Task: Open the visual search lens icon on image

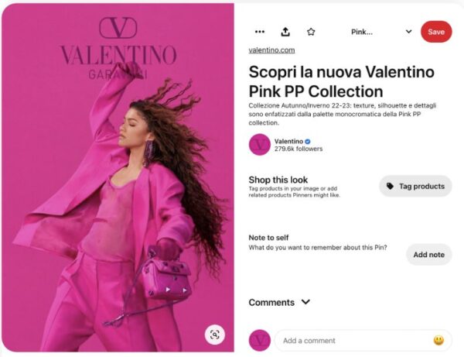Action: click(x=215, y=335)
